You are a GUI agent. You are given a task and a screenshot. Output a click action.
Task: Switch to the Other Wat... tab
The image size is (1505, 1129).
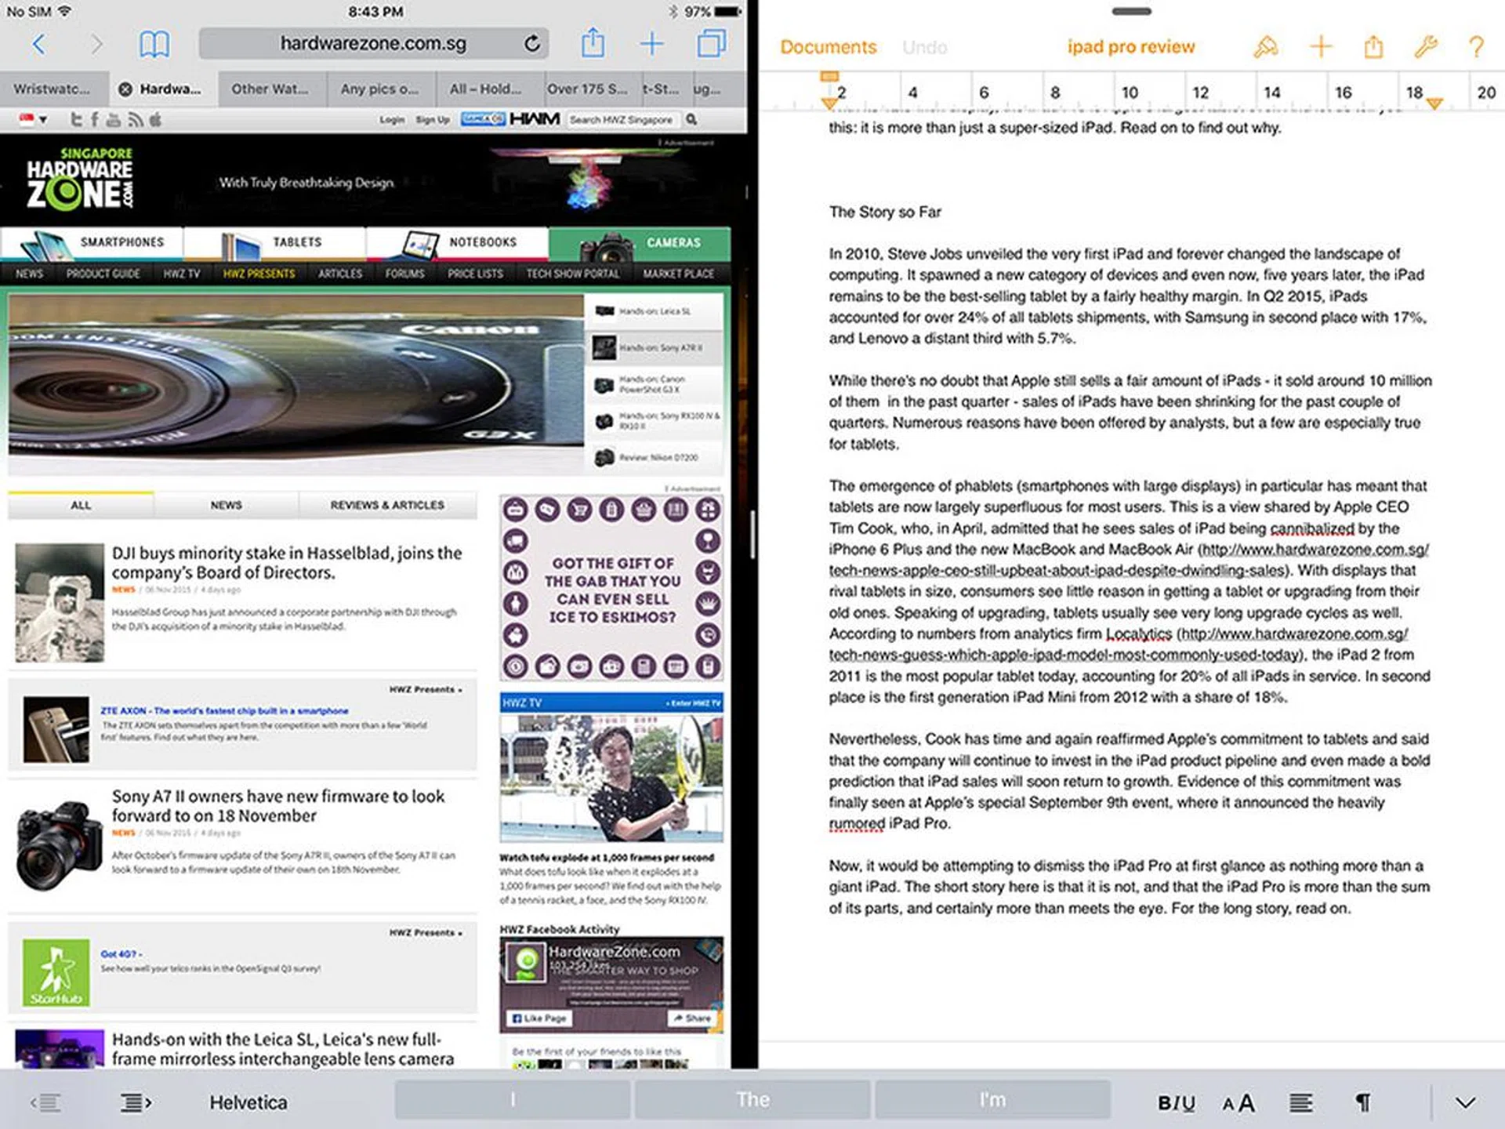(x=269, y=89)
